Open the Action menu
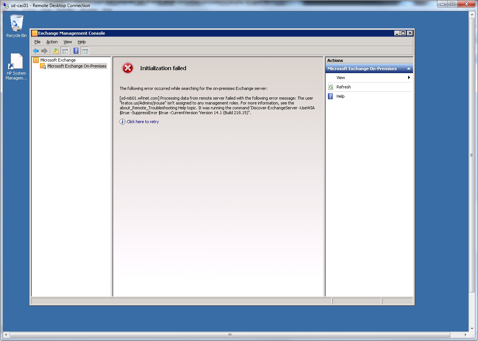Screen dimensions: 478x341 pos(52,42)
